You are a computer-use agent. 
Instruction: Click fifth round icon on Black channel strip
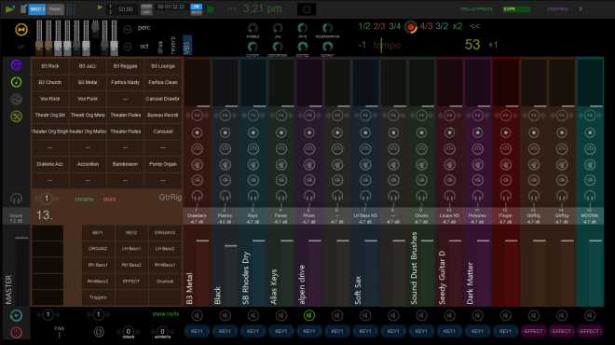click(x=225, y=180)
